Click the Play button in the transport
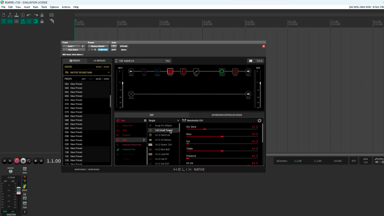Screen dimensions: 384x216 click(x=23, y=161)
